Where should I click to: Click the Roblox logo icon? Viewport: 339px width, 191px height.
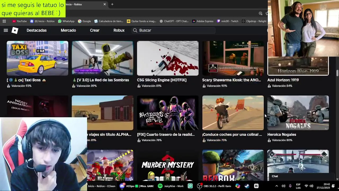pos(15,30)
